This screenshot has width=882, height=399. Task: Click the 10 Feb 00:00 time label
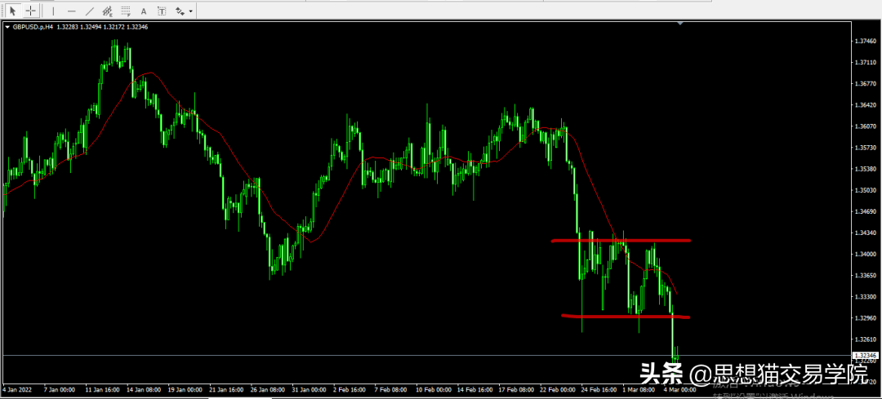(x=434, y=389)
